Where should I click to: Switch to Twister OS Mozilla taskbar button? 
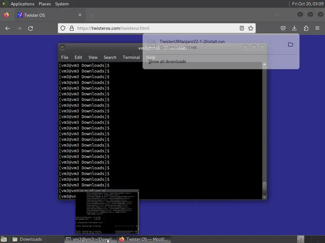[x=144, y=239]
